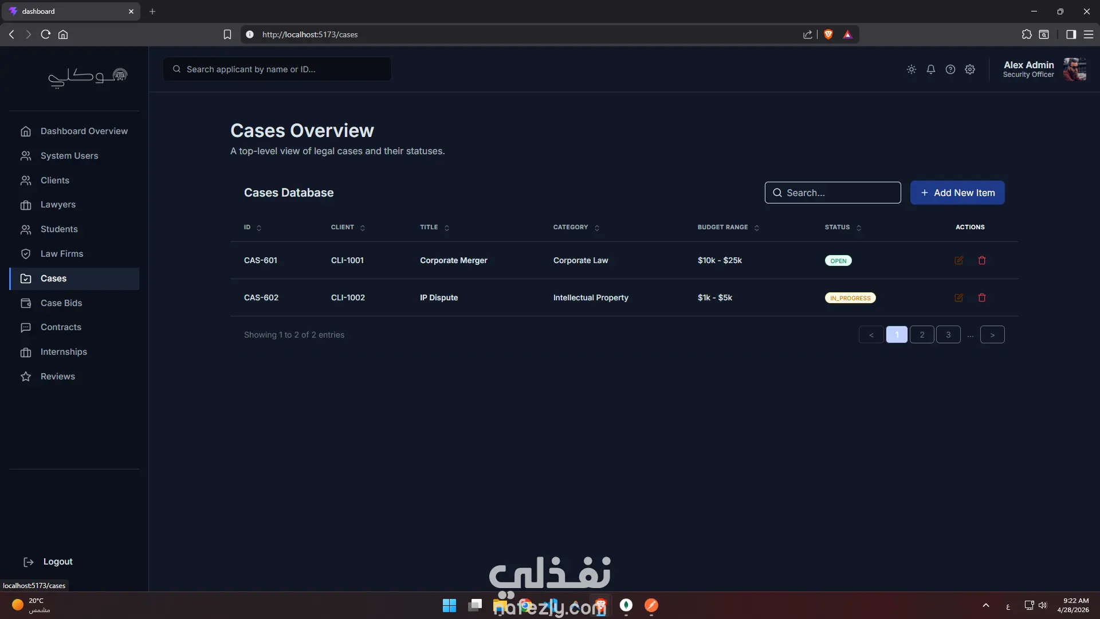Sort the table by Category column
This screenshot has width=1100, height=619.
(x=576, y=228)
